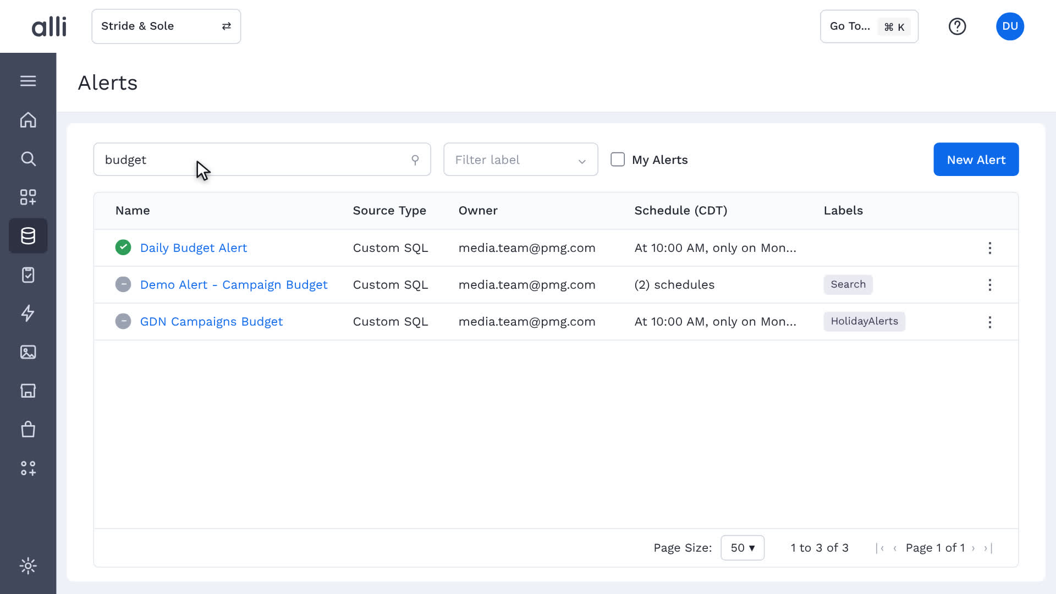Click GDN Campaigns Budget schedule text
This screenshot has width=1056, height=594.
[715, 322]
